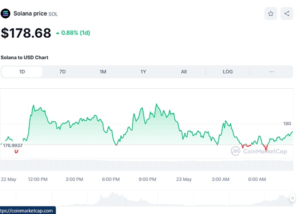Click the CoinMarketCap watermark logo
Viewport: 300px width, 214px height.
(x=258, y=150)
